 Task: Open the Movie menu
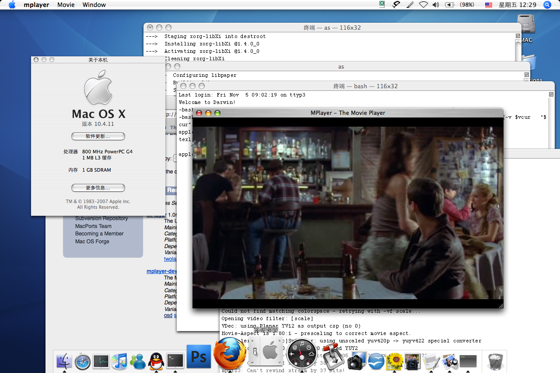tap(66, 5)
